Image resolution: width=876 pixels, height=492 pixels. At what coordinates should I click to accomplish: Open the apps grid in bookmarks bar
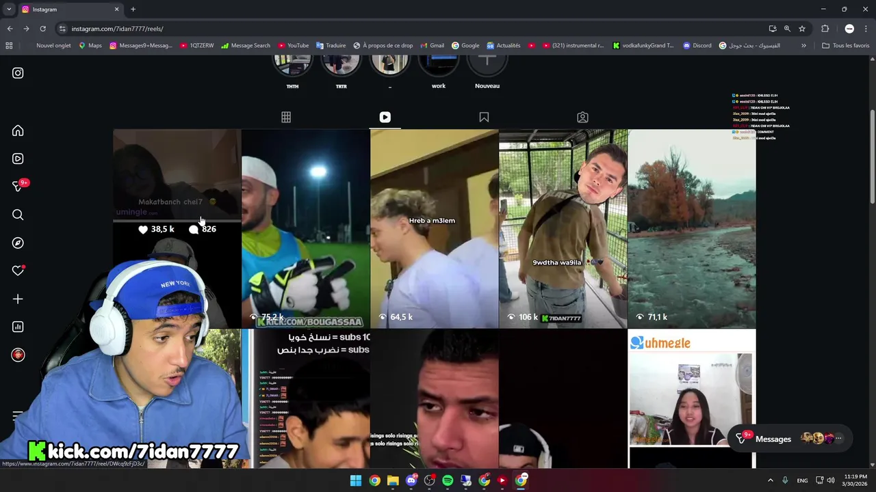(x=9, y=46)
